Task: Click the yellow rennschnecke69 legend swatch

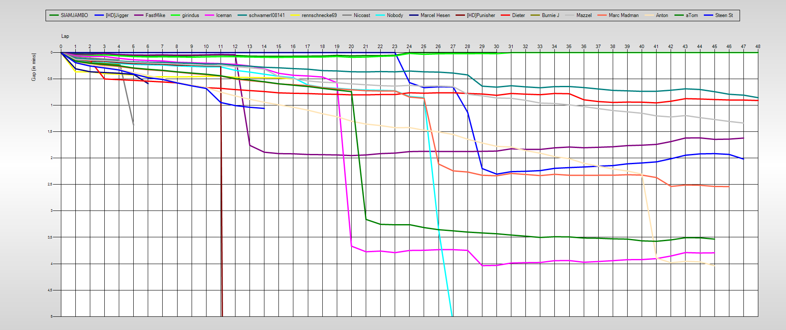Action: (295, 15)
